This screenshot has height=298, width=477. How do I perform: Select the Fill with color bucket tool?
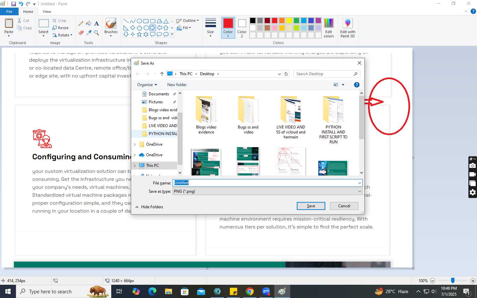click(89, 24)
